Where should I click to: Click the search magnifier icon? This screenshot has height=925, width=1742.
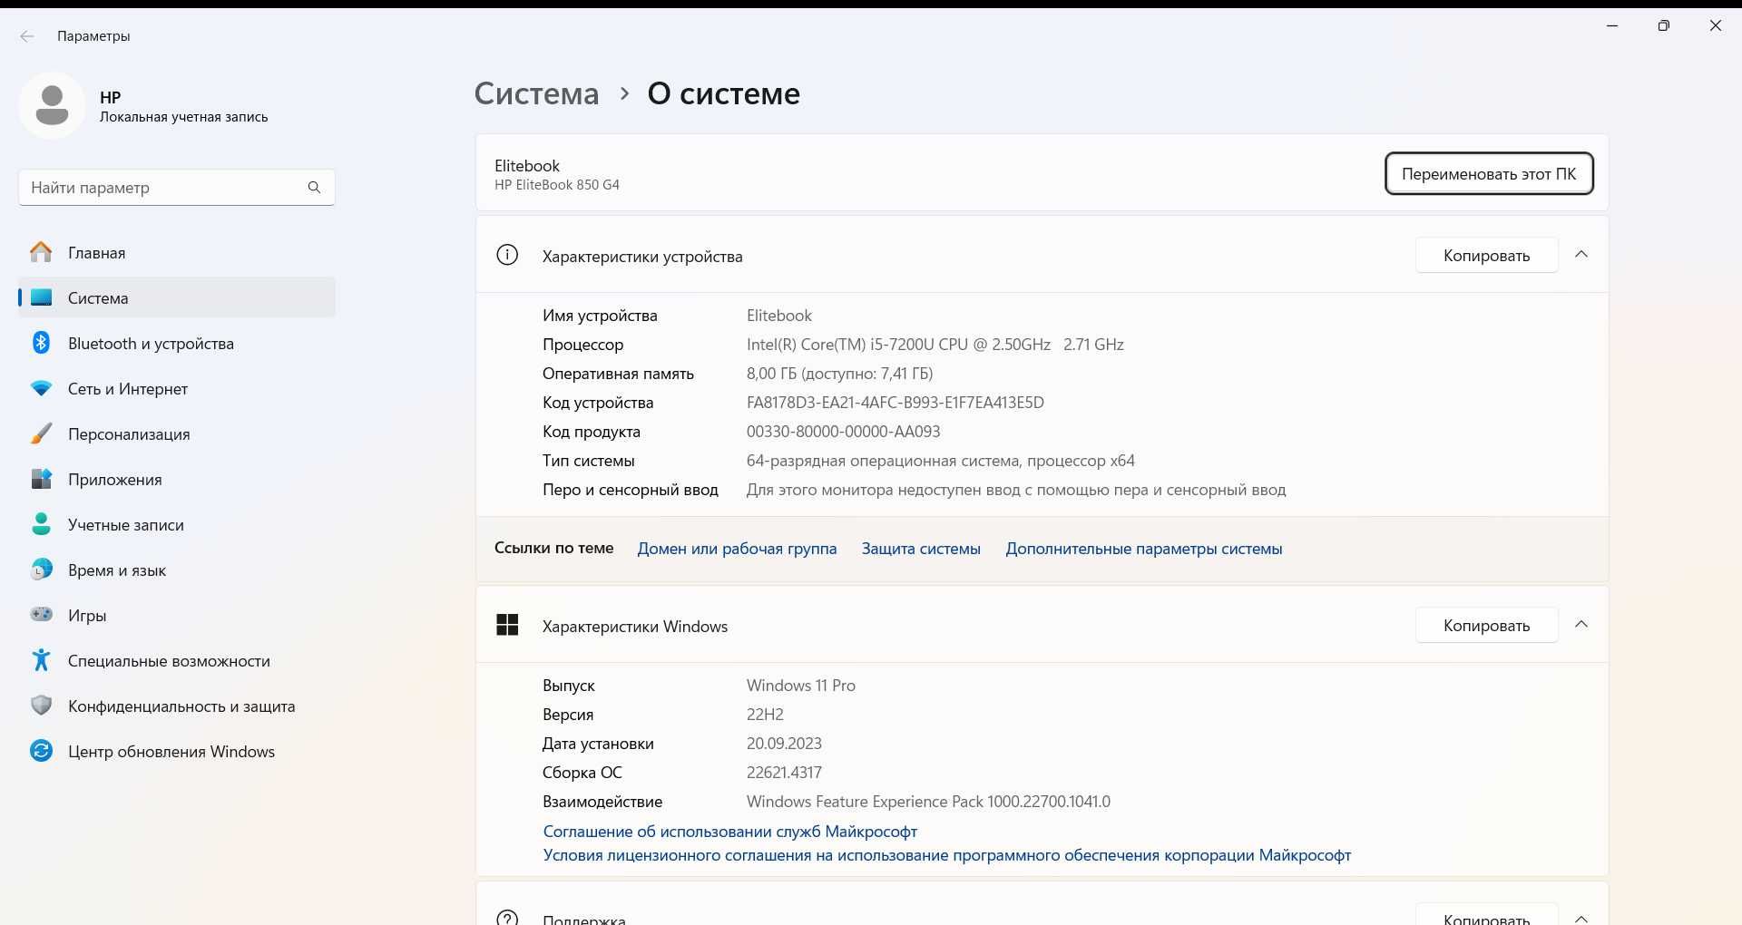click(x=314, y=187)
